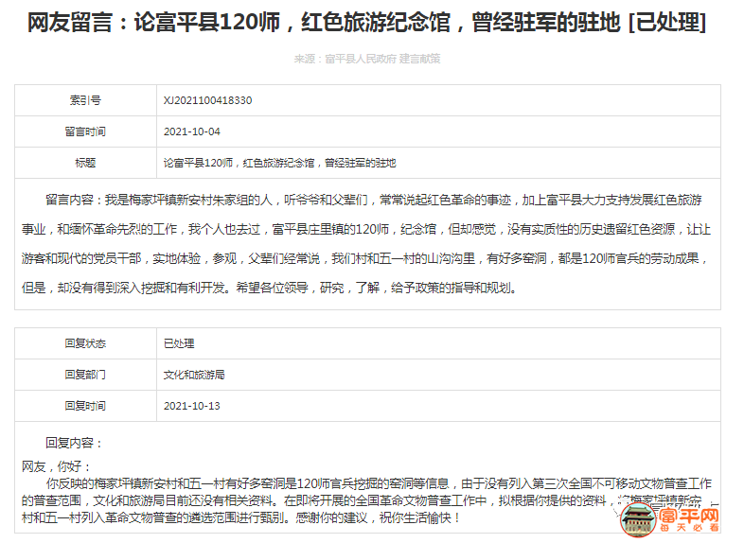Select index number XJ2021100418330
Image resolution: width=744 pixels, height=543 pixels.
click(208, 100)
